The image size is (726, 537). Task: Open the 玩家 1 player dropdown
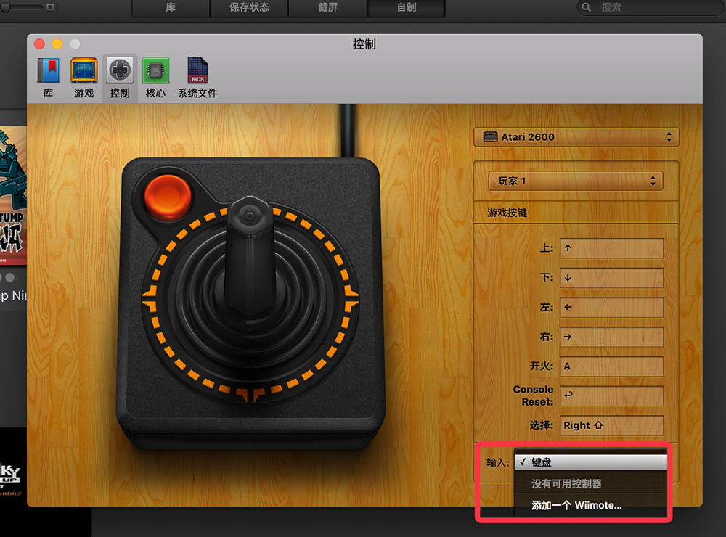pos(576,181)
